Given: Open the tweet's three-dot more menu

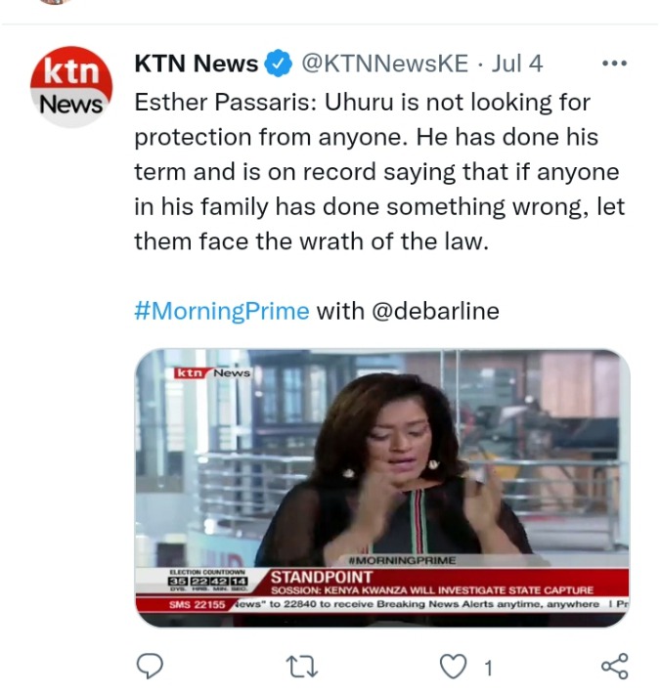Looking at the screenshot, I should click(614, 64).
